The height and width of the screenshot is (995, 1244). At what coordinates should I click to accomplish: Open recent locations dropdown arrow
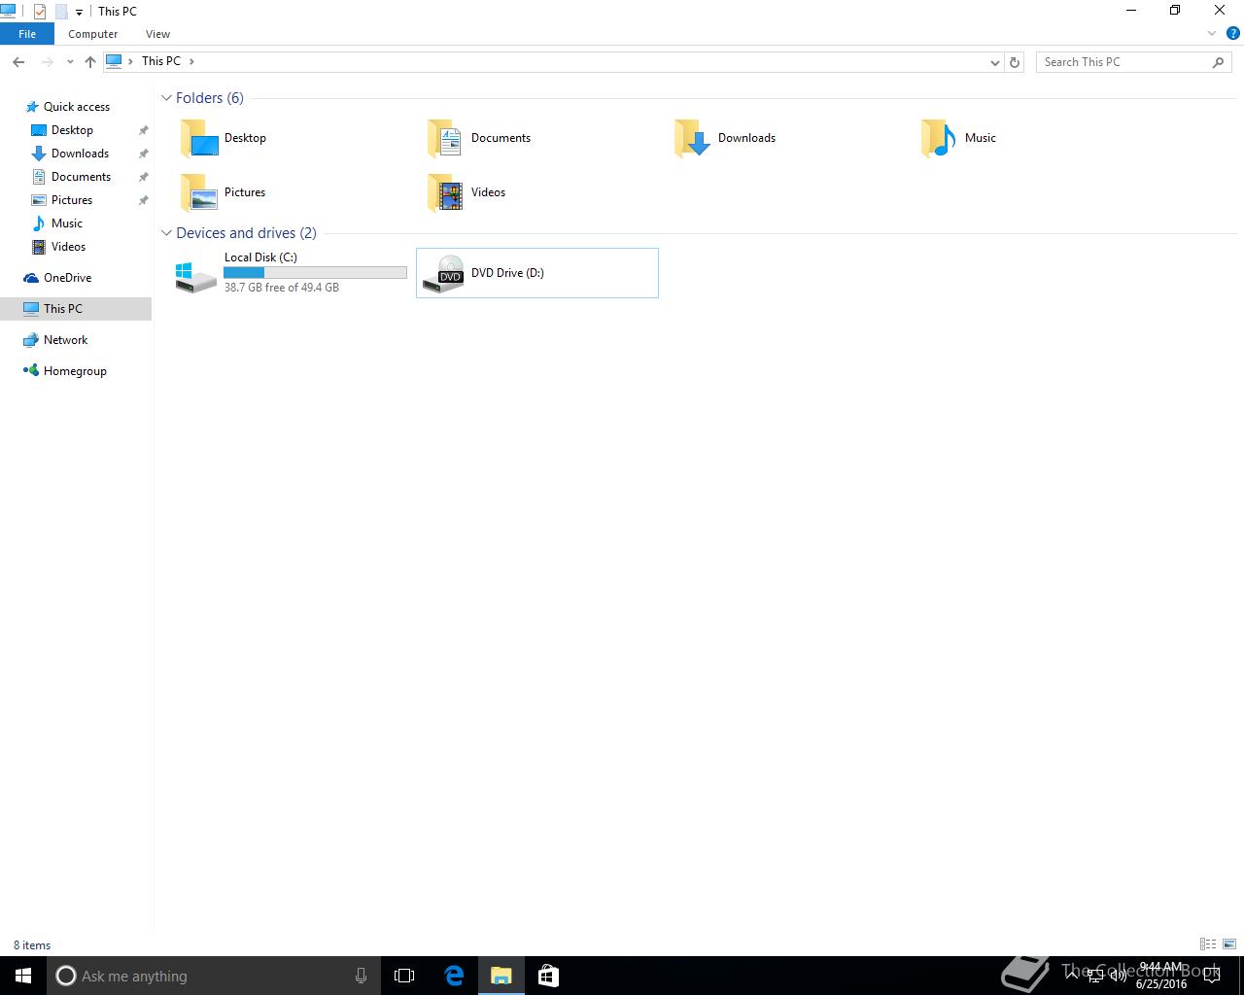point(70,61)
